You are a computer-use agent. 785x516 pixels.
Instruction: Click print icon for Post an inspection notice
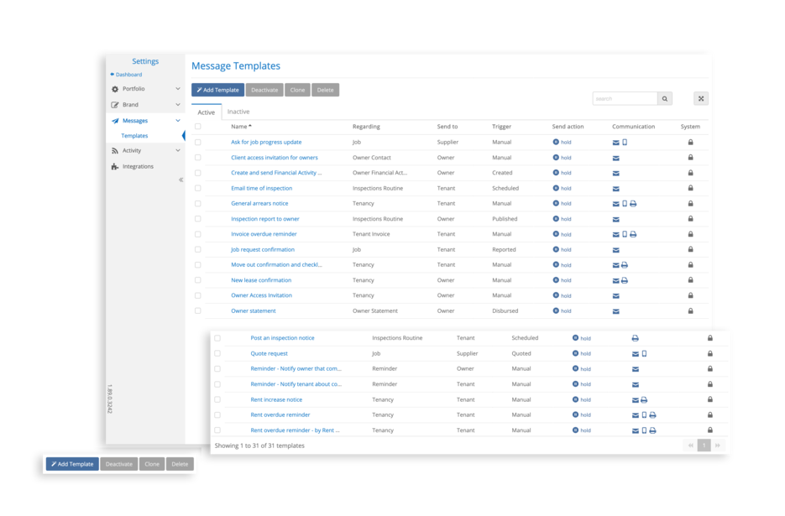coord(636,338)
